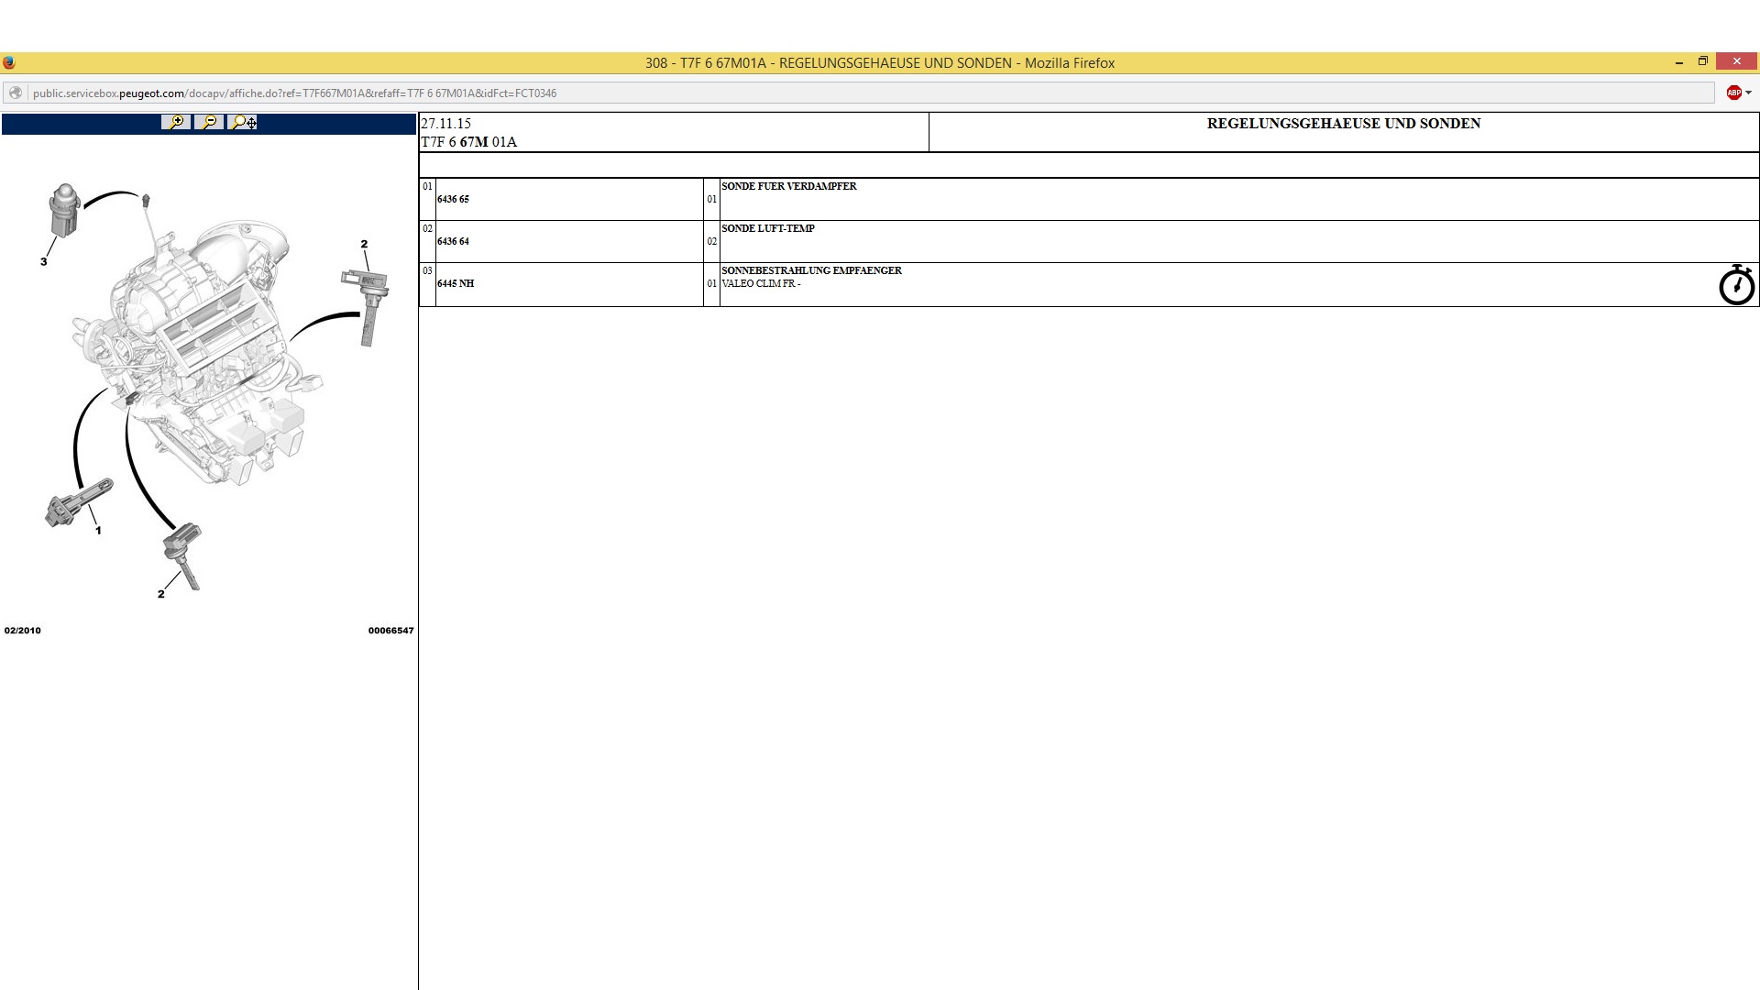Select part number 6445 NH
The width and height of the screenshot is (1760, 990).
(x=456, y=283)
